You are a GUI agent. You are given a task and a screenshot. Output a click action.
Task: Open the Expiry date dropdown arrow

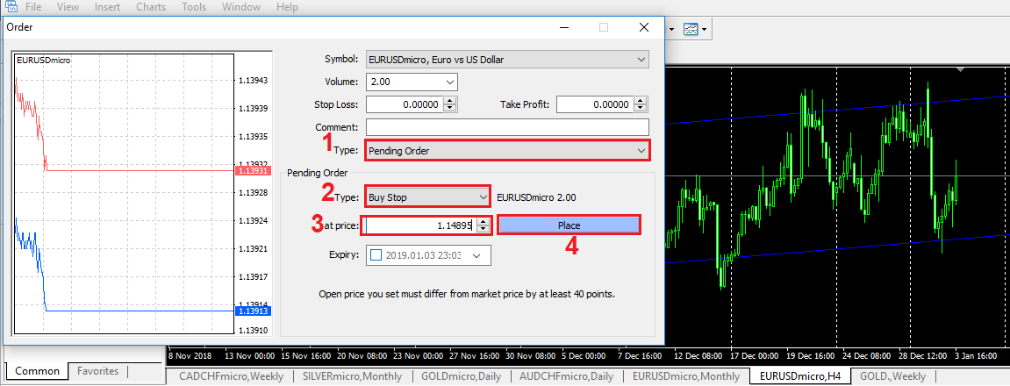(476, 255)
